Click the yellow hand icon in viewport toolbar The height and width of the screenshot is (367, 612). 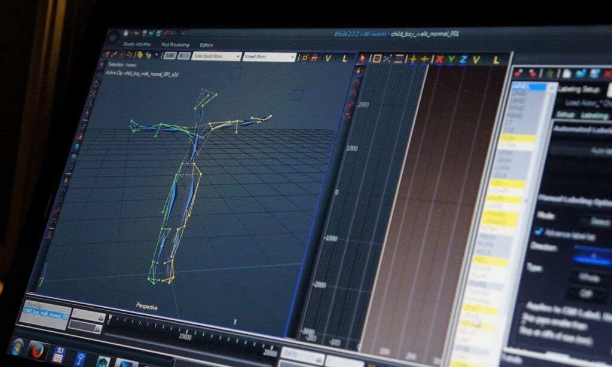140,55
